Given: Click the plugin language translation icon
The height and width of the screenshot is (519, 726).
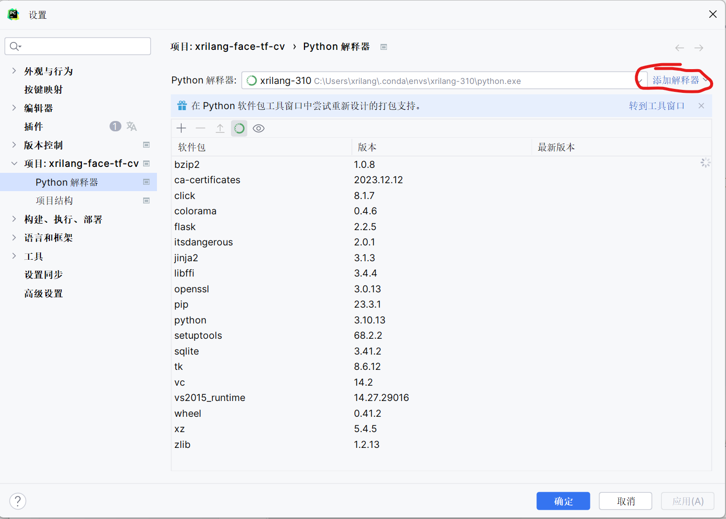Looking at the screenshot, I should (x=131, y=126).
